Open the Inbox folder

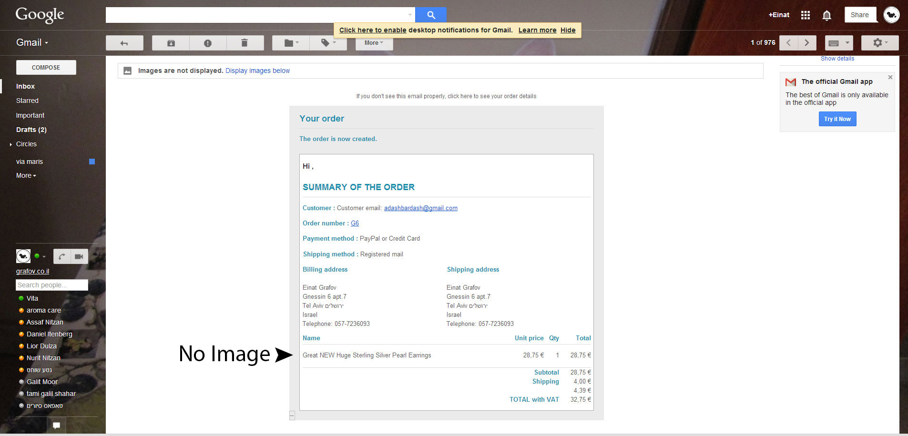(25, 86)
